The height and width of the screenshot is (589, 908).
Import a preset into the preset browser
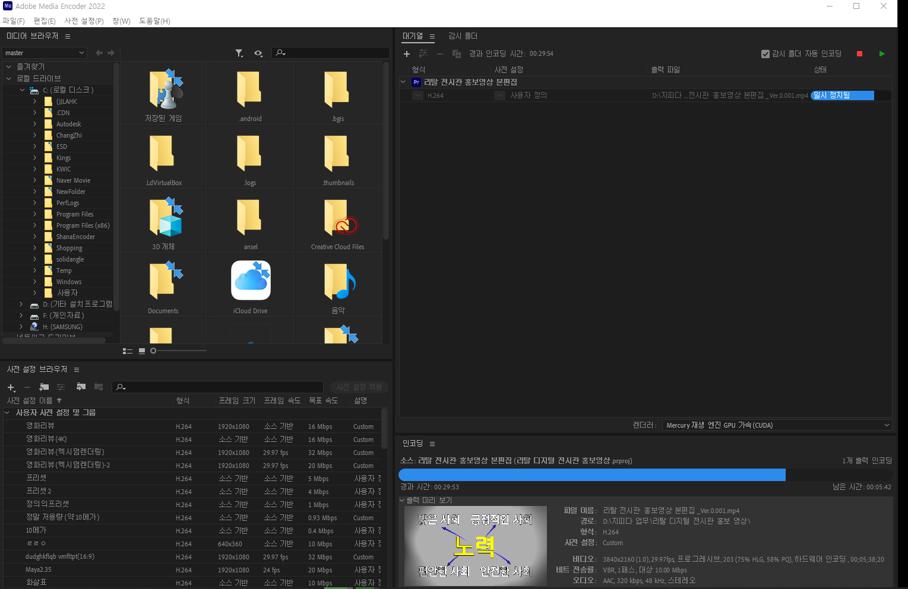pos(81,387)
